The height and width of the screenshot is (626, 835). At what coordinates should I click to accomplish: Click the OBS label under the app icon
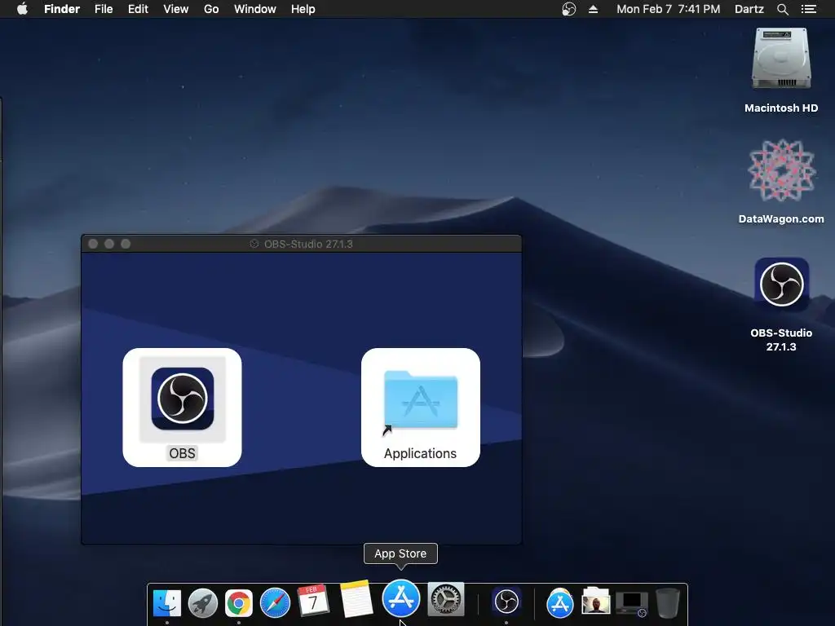point(182,453)
